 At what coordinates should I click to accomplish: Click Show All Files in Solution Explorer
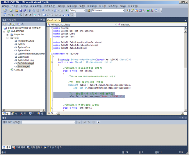[10, 24]
